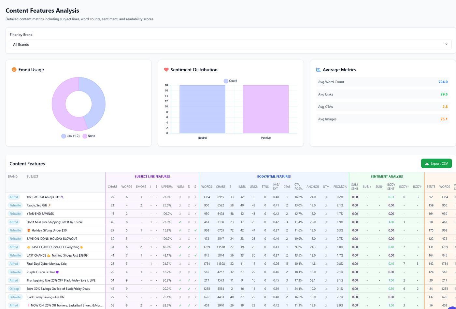Sort by the BTNS column header
Viewport: 456px width, 309px height.
tap(265, 187)
